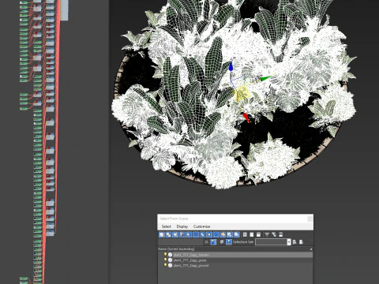The image size is (379, 284).
Task: Open the Display menu
Action: click(x=182, y=226)
